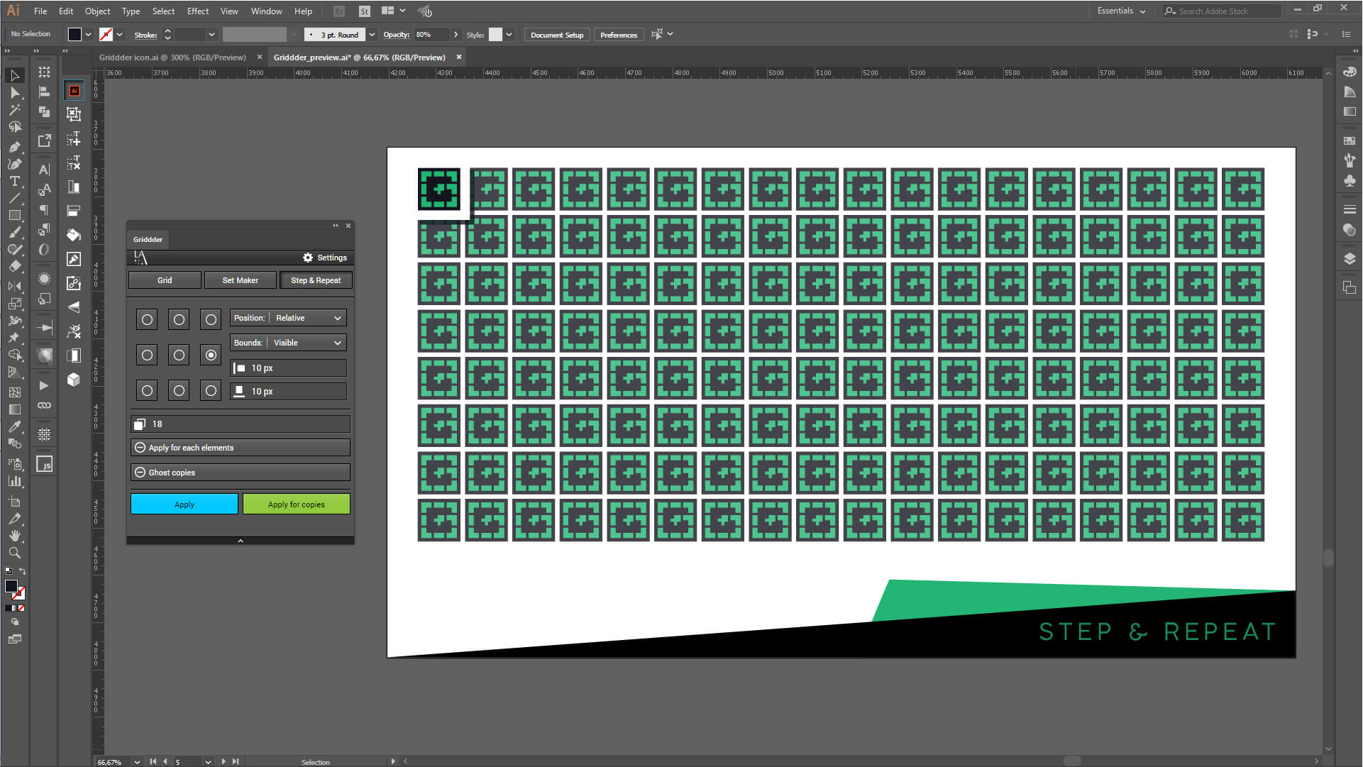Click the stroke swatch in control bar
1363x767 pixels.
pyautogui.click(x=106, y=35)
